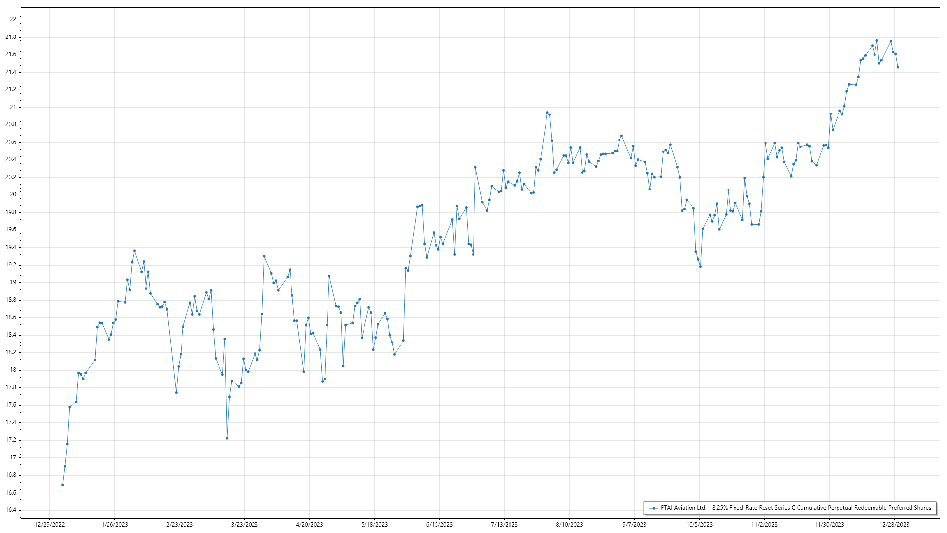Click the FTAI Aviation legend series label

(x=796, y=508)
